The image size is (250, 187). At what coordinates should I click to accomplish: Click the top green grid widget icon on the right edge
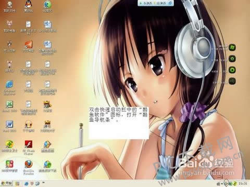[232, 48]
